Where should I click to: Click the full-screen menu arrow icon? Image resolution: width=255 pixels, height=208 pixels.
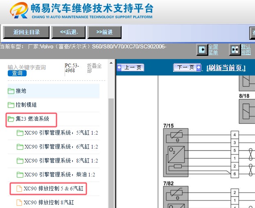(x=202, y=50)
